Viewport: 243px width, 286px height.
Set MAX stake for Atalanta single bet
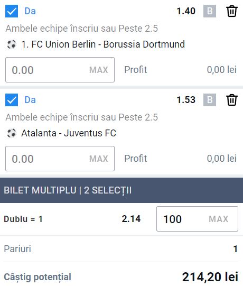click(x=99, y=159)
